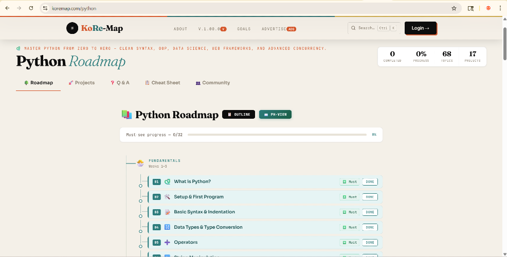Mark Basic Syntax & Indentation as DONE

coord(370,212)
